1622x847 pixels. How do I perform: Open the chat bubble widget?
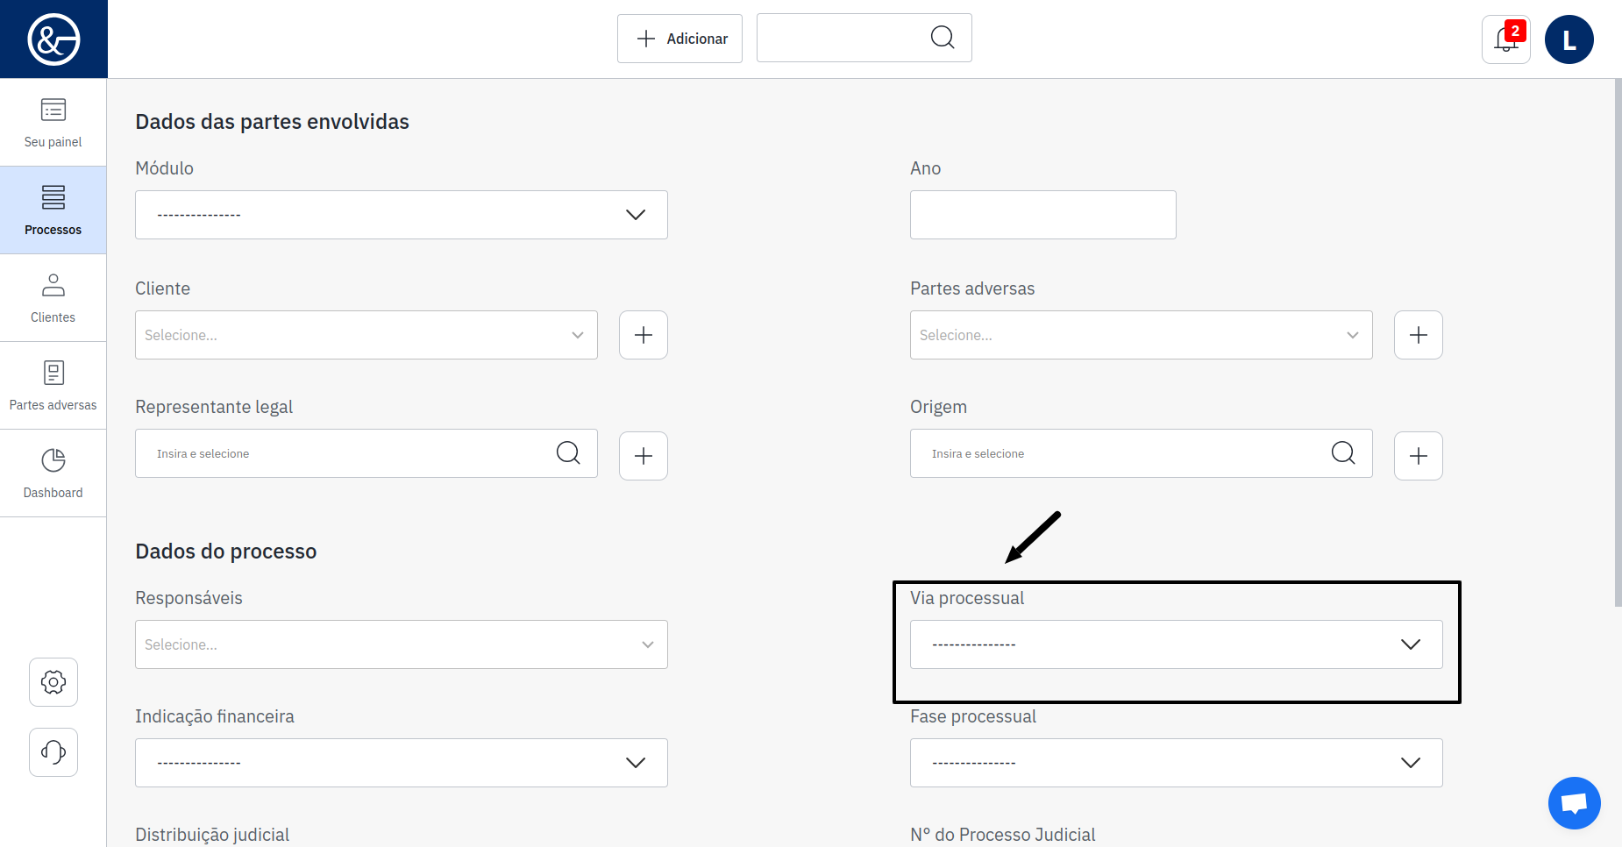[x=1574, y=802]
